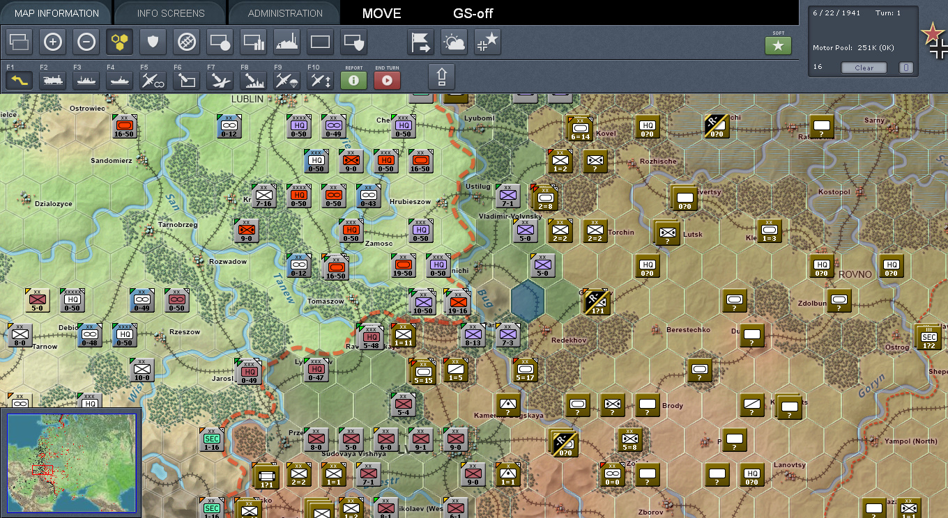The width and height of the screenshot is (948, 518).
Task: Open the green Report button
Action: tap(353, 80)
